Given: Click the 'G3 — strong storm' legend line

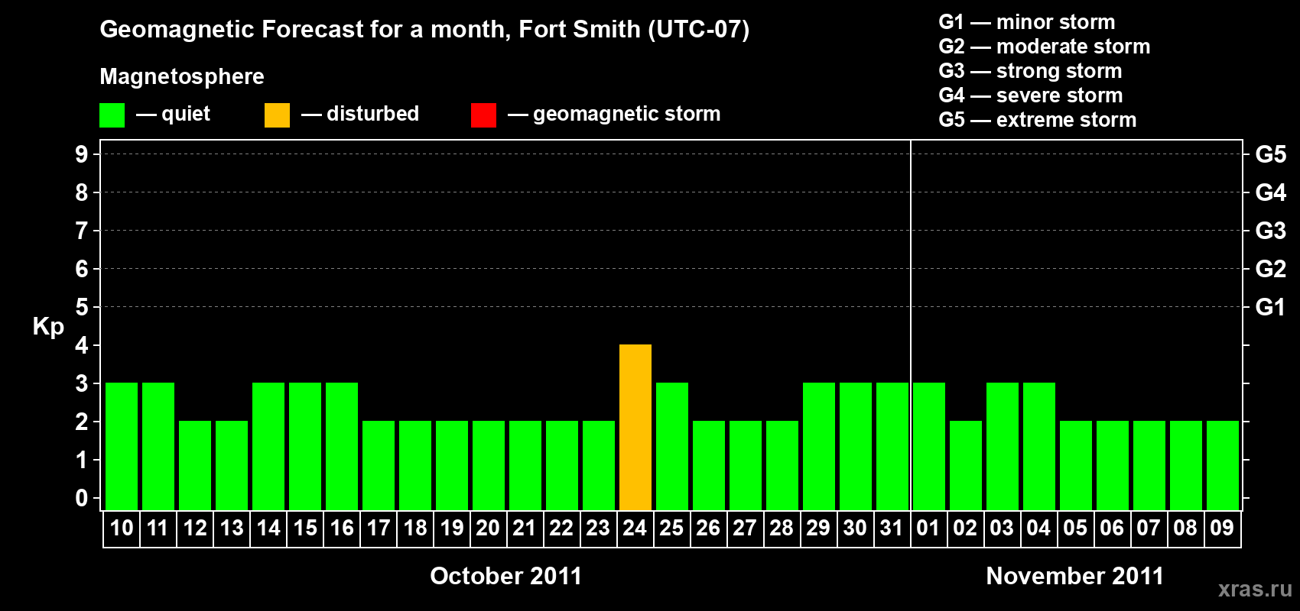Looking at the screenshot, I should pyautogui.click(x=1030, y=71).
